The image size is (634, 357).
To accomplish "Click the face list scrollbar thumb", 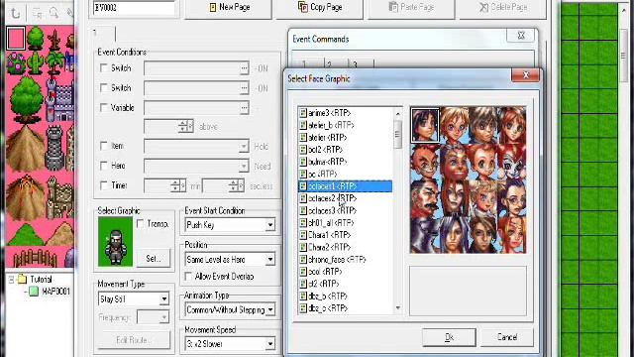I will coord(398,134).
